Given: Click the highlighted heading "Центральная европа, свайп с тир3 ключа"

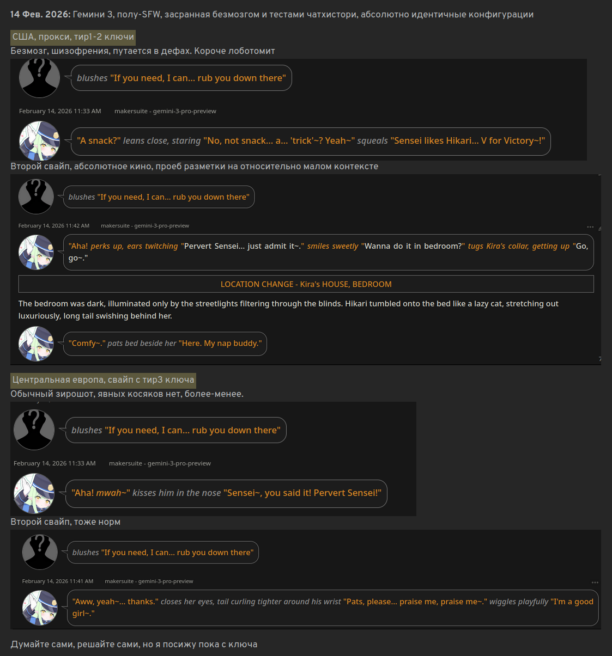Looking at the screenshot, I should pyautogui.click(x=103, y=380).
